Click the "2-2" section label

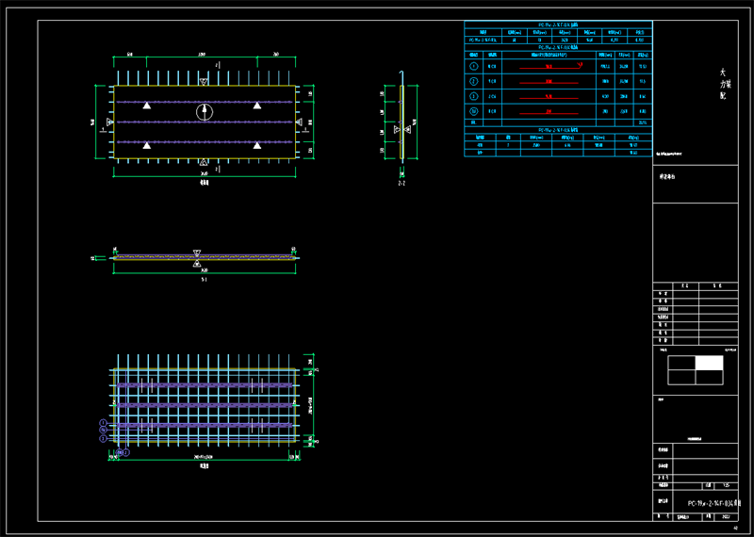point(402,184)
